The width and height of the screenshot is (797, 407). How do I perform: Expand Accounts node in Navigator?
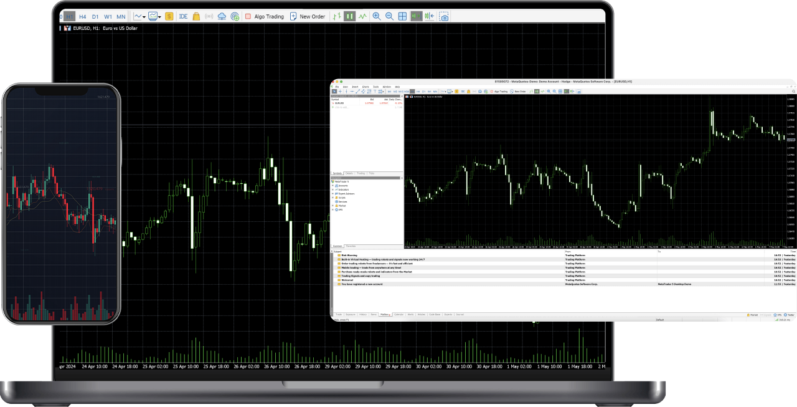333,185
